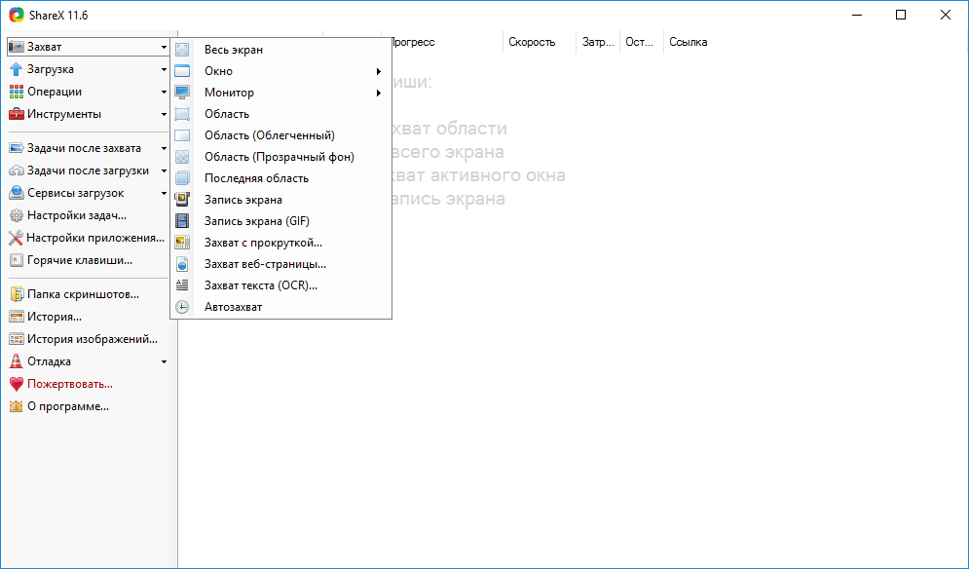Screen dimensions: 969x569
Task: Open Захват текста (OCR)... entry
Action: [281, 285]
